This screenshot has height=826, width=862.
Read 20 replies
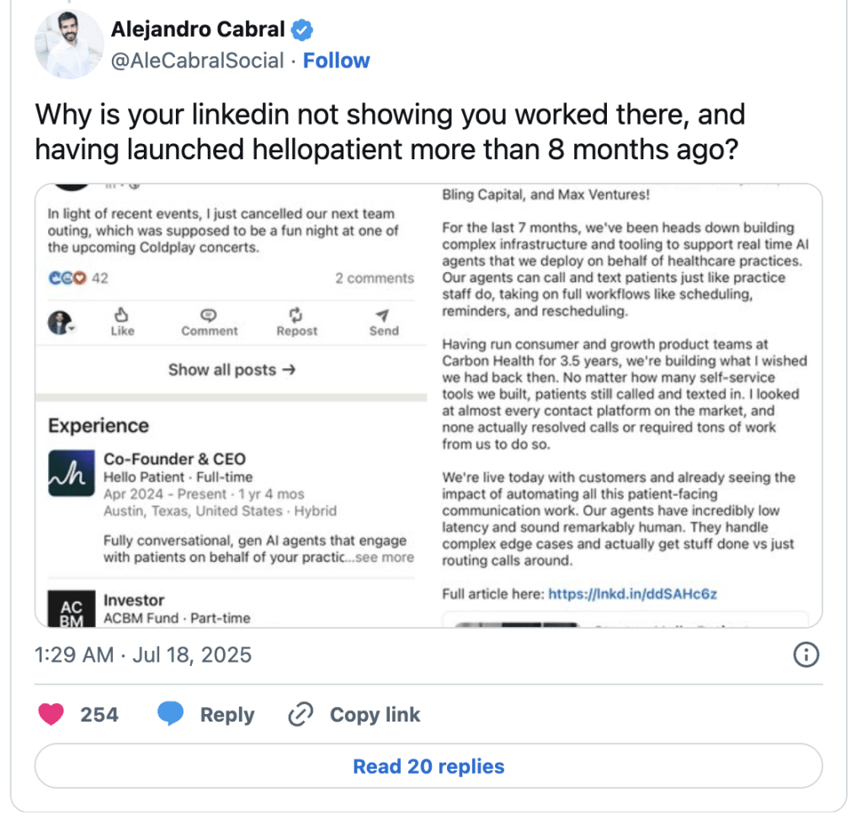click(428, 766)
